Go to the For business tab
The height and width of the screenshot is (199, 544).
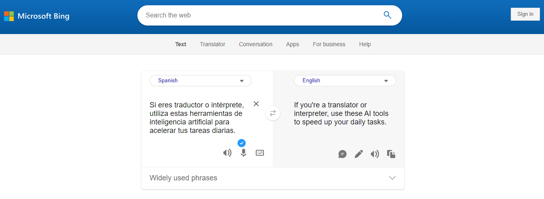pyautogui.click(x=329, y=44)
